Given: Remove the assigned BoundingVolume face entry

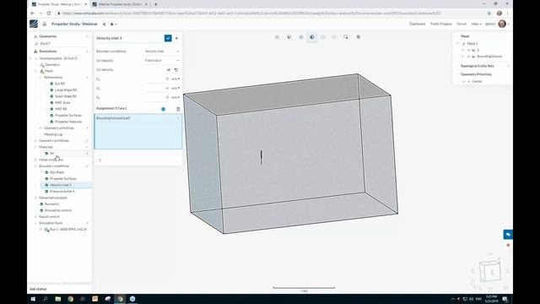Looking at the screenshot, I should pyautogui.click(x=178, y=118).
